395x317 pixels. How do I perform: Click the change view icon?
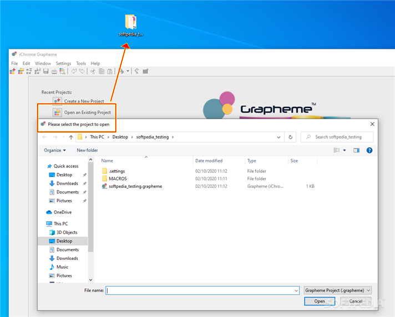337,150
